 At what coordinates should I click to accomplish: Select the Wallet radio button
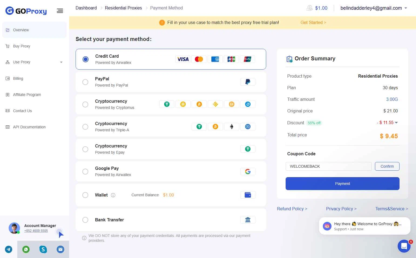click(85, 195)
